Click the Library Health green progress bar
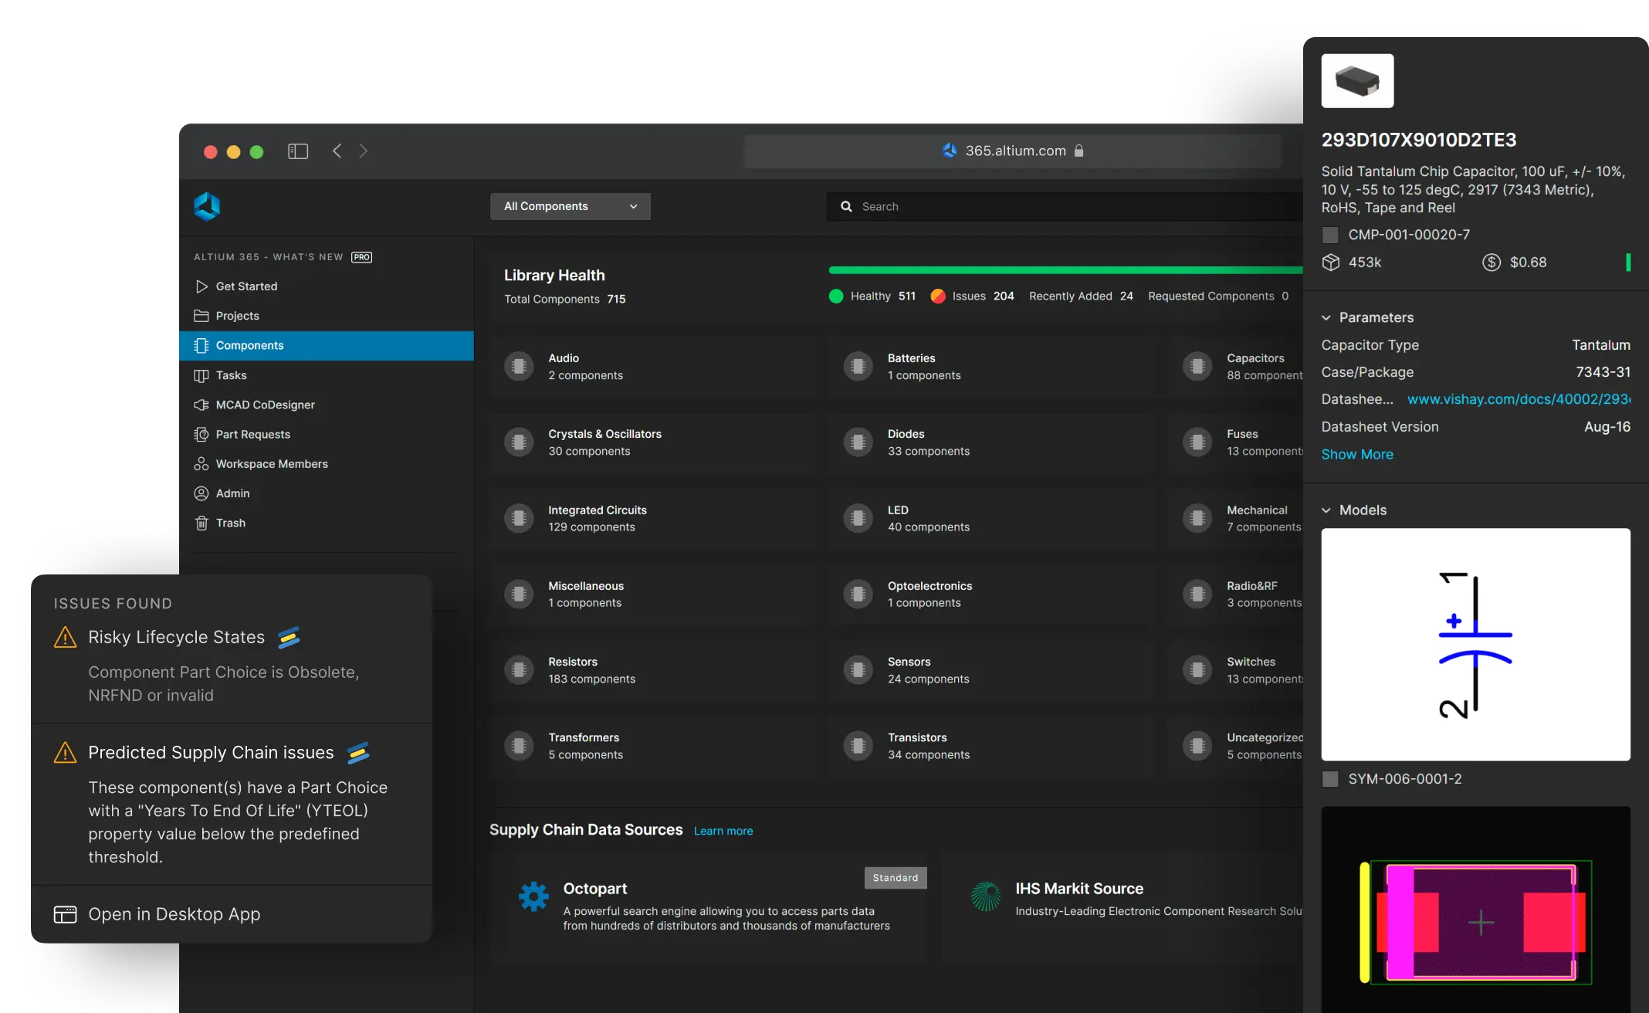This screenshot has width=1649, height=1013. 1065,270
